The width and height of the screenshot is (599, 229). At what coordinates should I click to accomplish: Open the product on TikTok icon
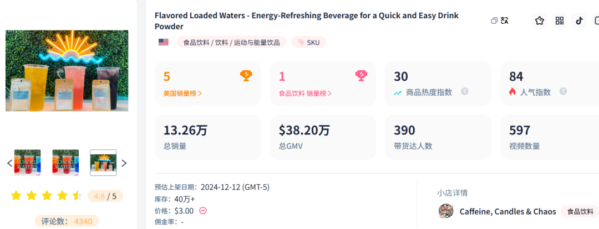point(579,21)
